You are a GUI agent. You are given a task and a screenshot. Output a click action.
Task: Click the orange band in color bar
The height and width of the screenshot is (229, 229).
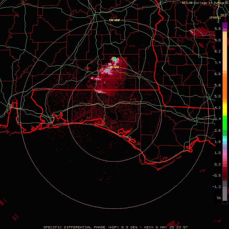coord(225,88)
